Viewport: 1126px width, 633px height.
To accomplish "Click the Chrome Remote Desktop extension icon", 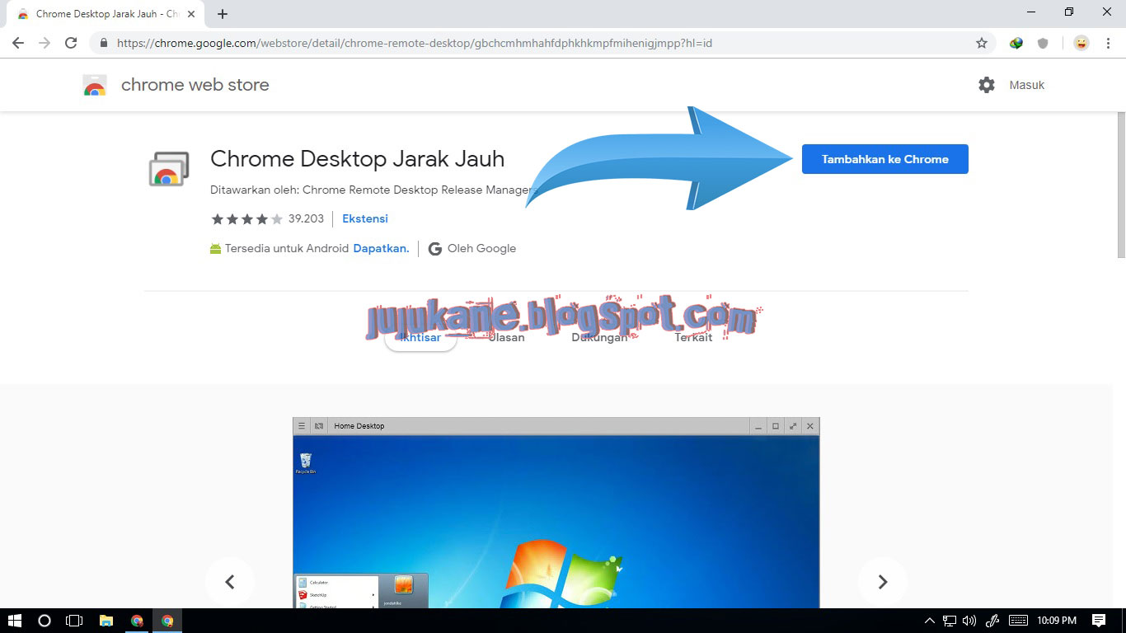I will click(x=169, y=169).
